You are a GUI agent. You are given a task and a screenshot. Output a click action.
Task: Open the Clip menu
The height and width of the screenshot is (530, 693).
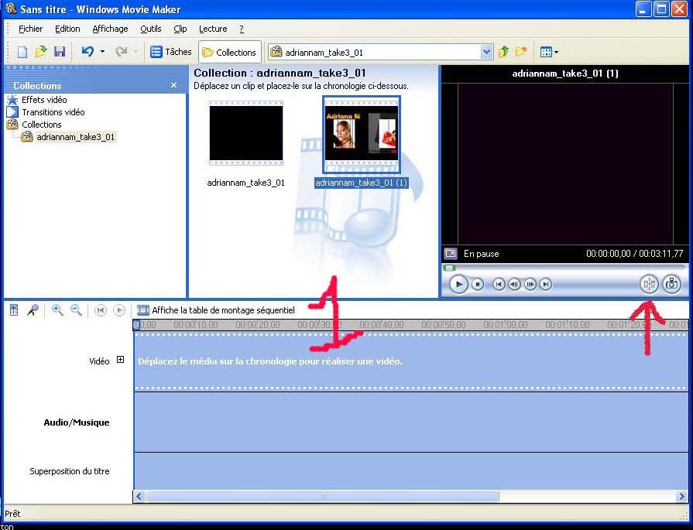[x=180, y=29]
